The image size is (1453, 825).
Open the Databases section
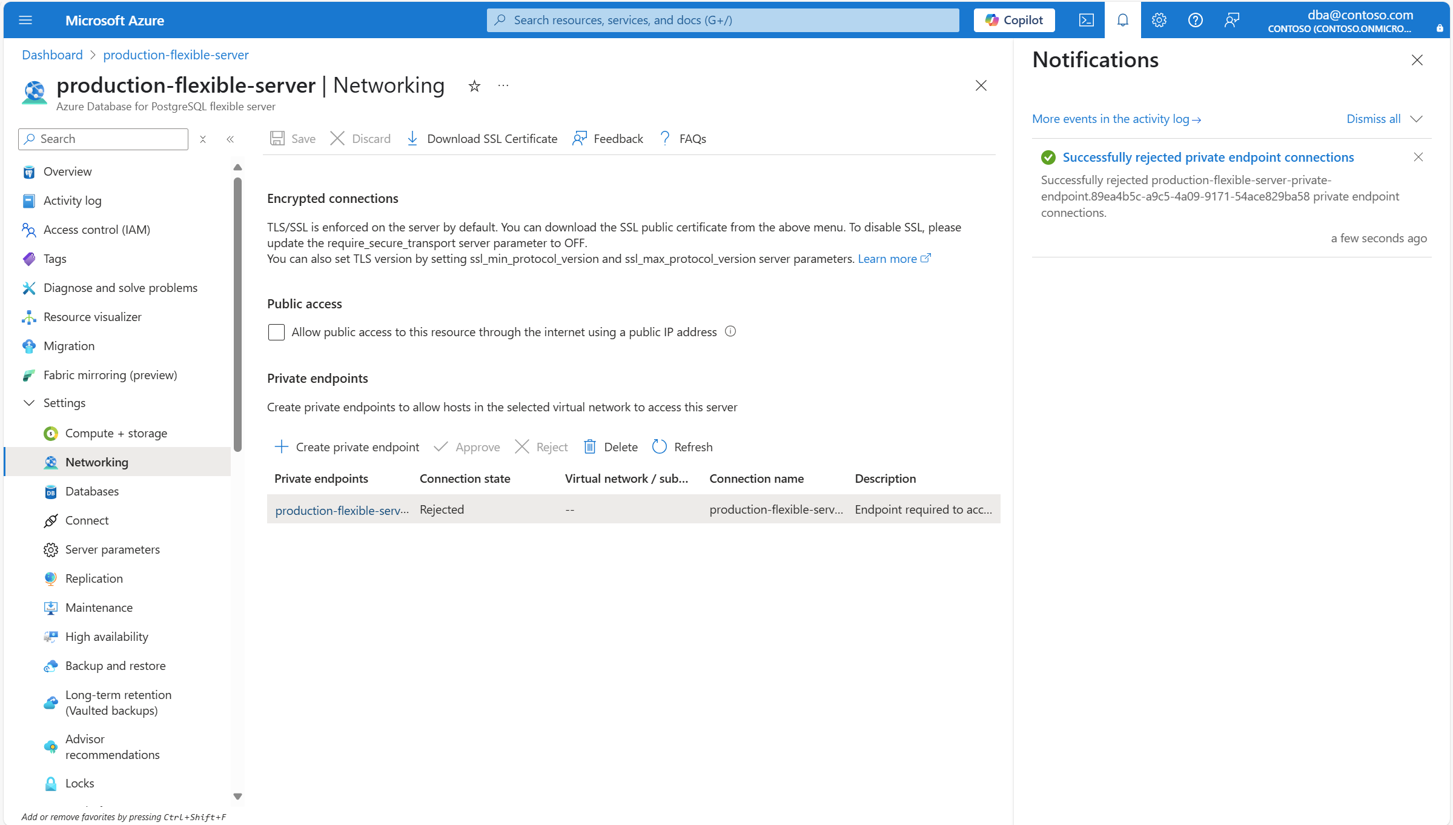pyautogui.click(x=92, y=491)
